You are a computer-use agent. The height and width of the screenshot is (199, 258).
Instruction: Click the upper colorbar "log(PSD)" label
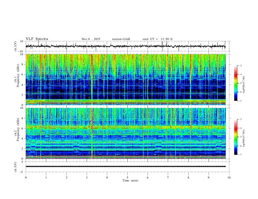click(x=244, y=85)
